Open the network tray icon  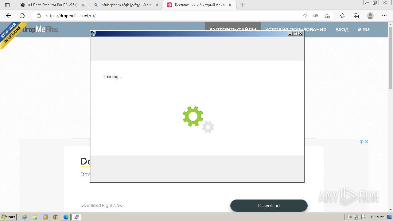pos(356,217)
